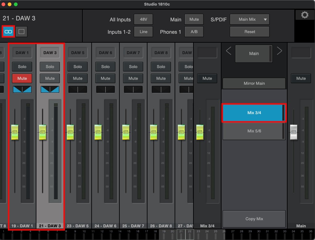Solo the DAW 7 channel
The image size is (315, 240).
[133, 66]
